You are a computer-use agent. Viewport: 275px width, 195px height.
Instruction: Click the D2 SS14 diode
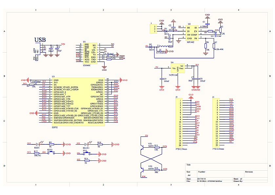pyautogui.click(x=151, y=46)
